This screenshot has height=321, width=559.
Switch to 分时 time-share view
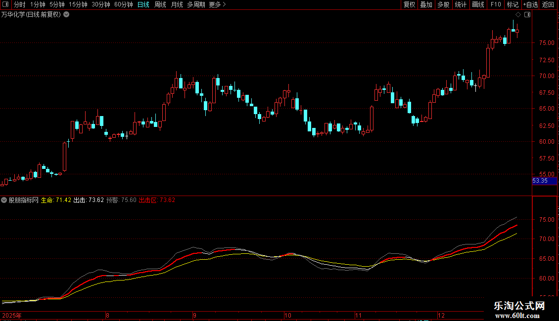point(20,4)
